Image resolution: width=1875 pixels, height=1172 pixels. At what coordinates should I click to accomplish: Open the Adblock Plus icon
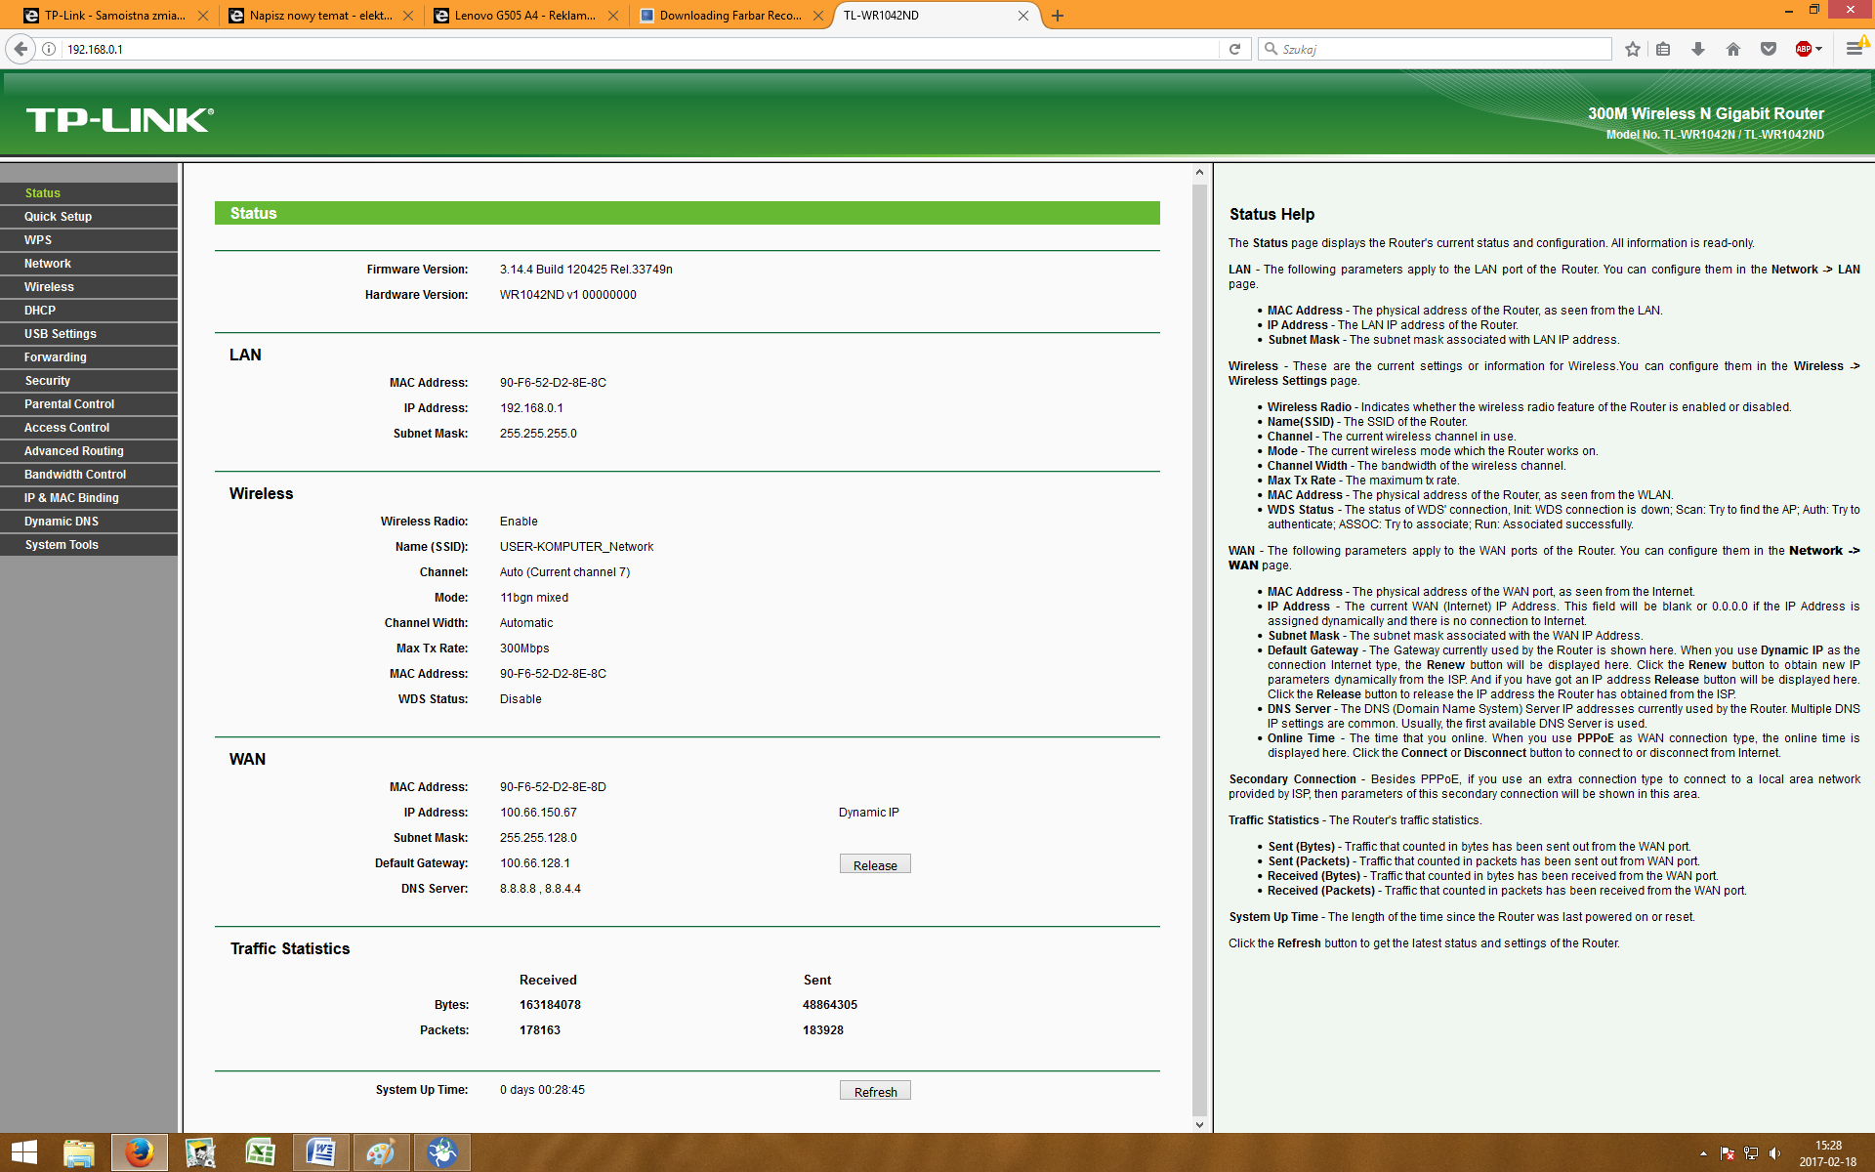coord(1804,49)
